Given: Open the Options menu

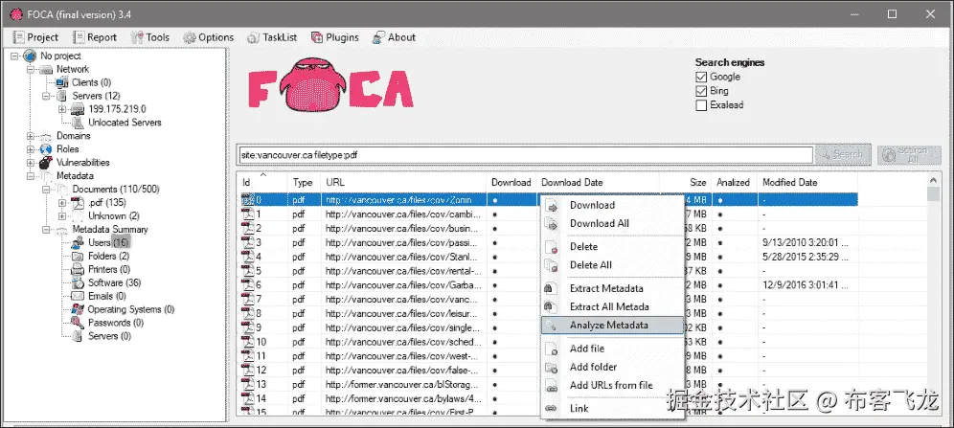Looking at the screenshot, I should coord(209,37).
